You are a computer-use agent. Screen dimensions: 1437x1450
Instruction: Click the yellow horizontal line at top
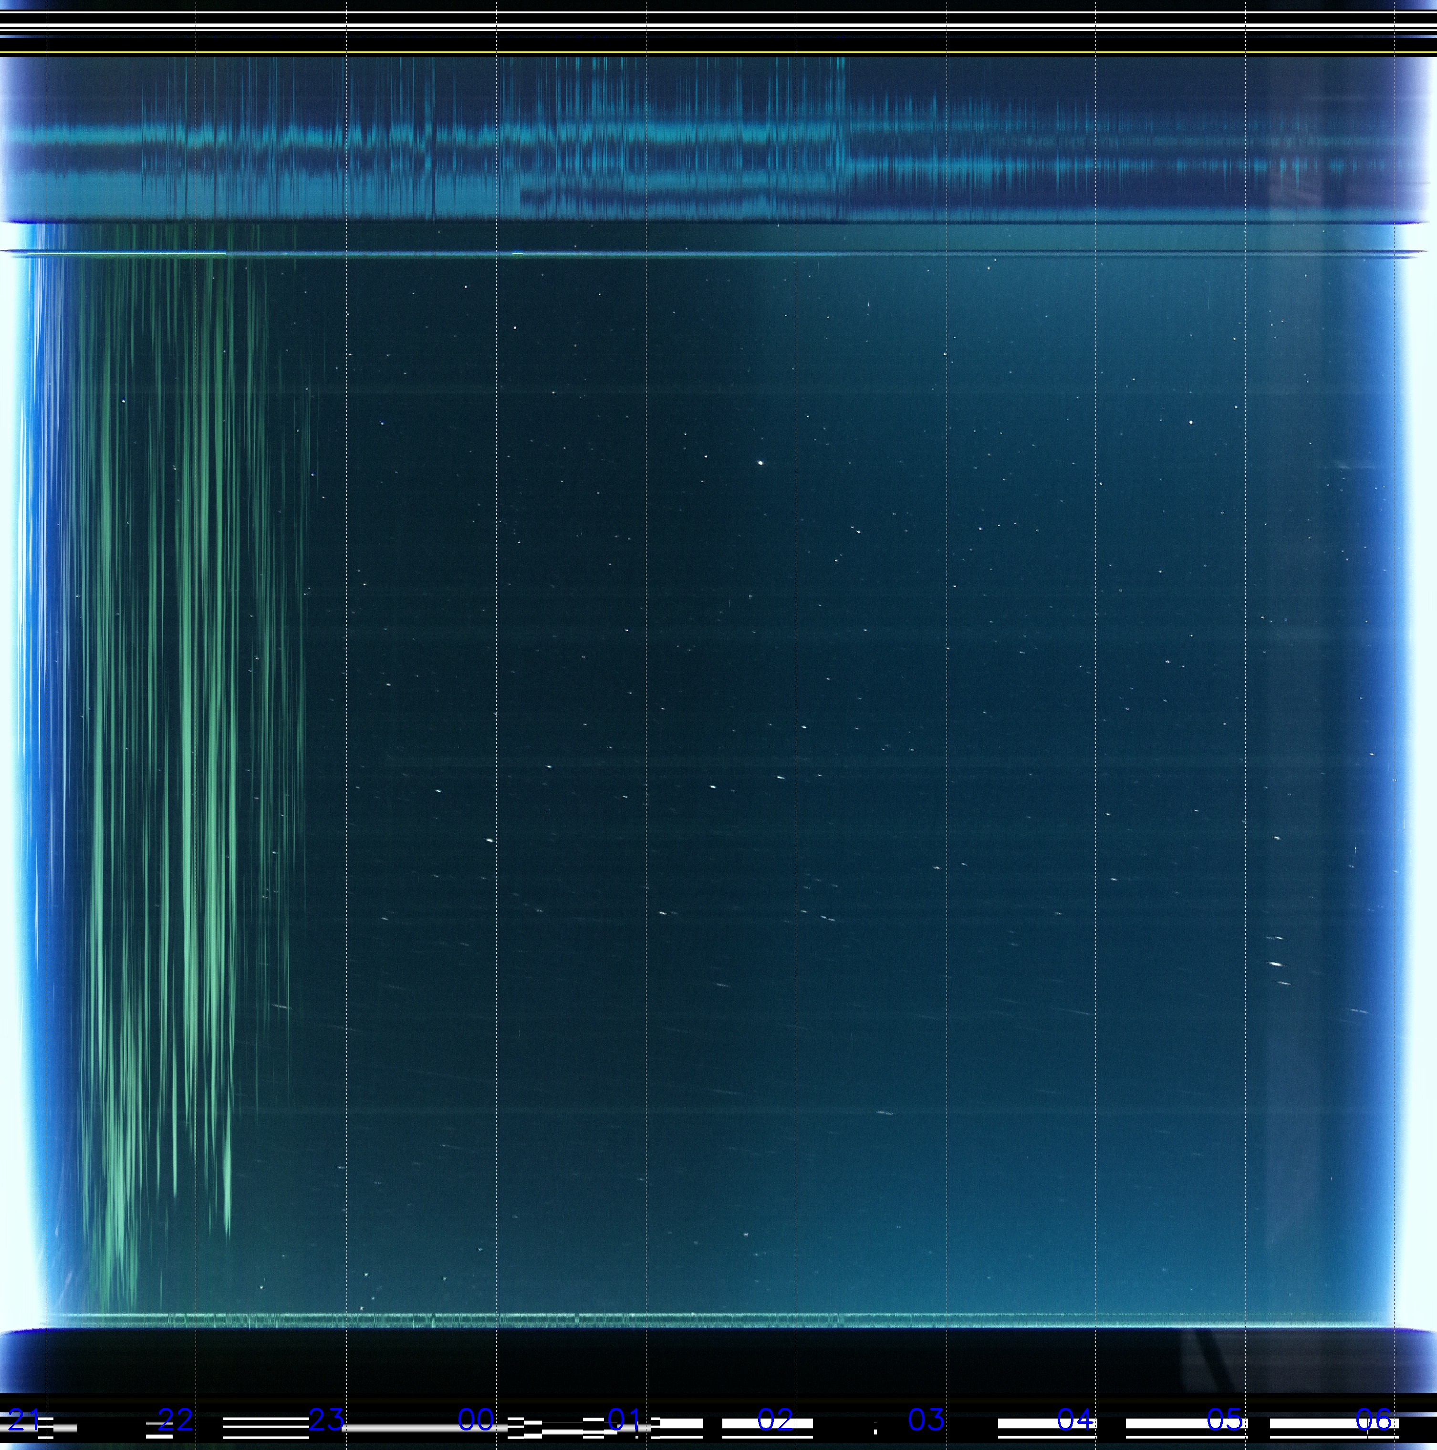pyautogui.click(x=718, y=52)
